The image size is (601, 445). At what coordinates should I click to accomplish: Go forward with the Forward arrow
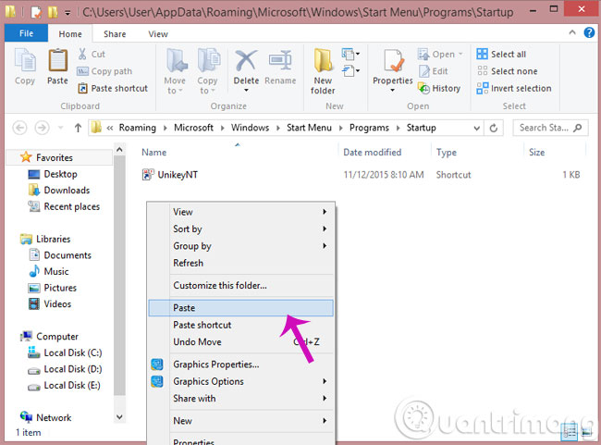(x=43, y=128)
